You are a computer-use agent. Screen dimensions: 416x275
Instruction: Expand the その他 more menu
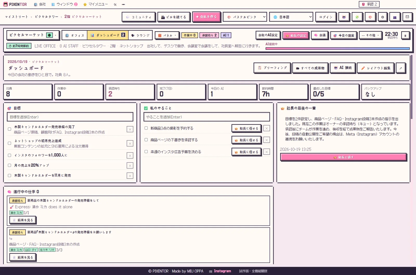[x=370, y=35]
